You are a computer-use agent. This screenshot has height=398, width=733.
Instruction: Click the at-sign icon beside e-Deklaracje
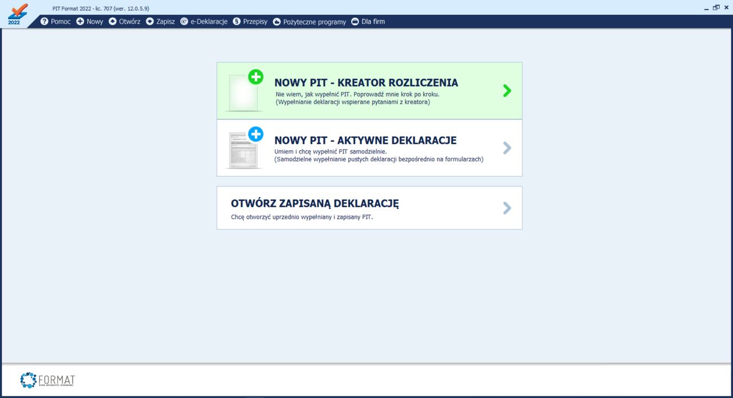tap(184, 22)
